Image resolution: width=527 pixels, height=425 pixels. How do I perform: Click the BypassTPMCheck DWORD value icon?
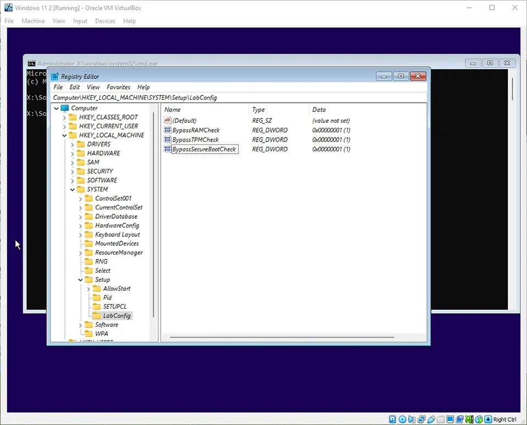click(167, 139)
